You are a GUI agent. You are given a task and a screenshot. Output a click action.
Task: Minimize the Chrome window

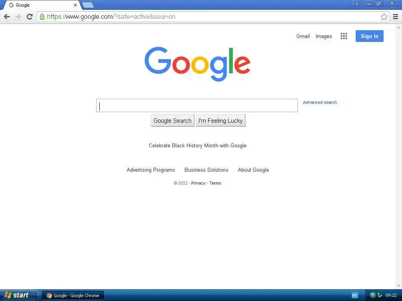(369, 3)
